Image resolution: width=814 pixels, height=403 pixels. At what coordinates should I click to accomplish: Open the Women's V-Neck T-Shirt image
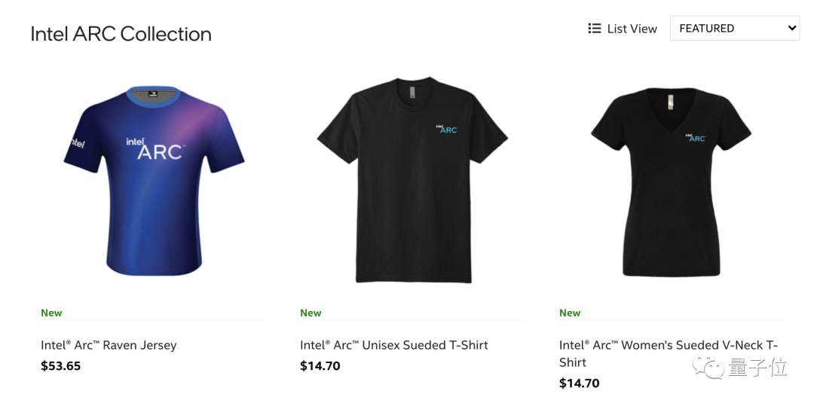click(x=671, y=181)
